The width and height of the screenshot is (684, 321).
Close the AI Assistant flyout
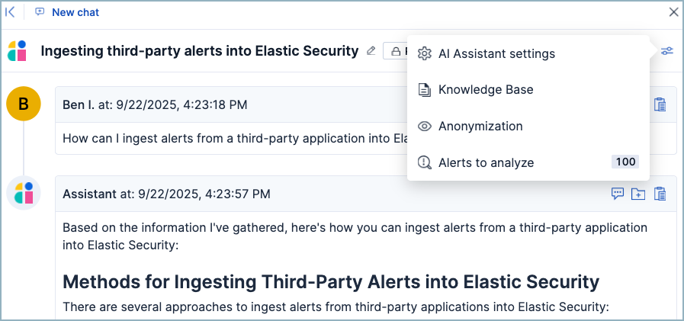(x=673, y=12)
